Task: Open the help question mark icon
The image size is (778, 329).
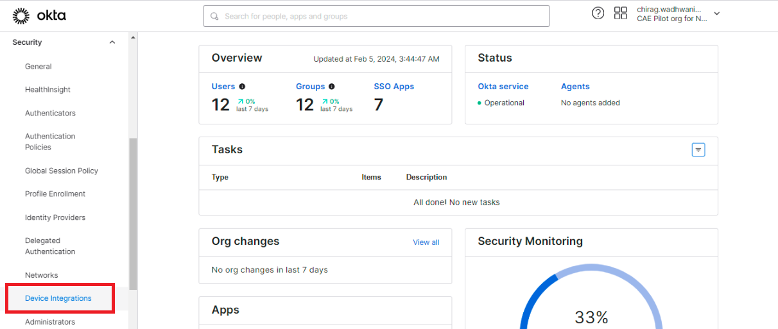Action: 598,13
